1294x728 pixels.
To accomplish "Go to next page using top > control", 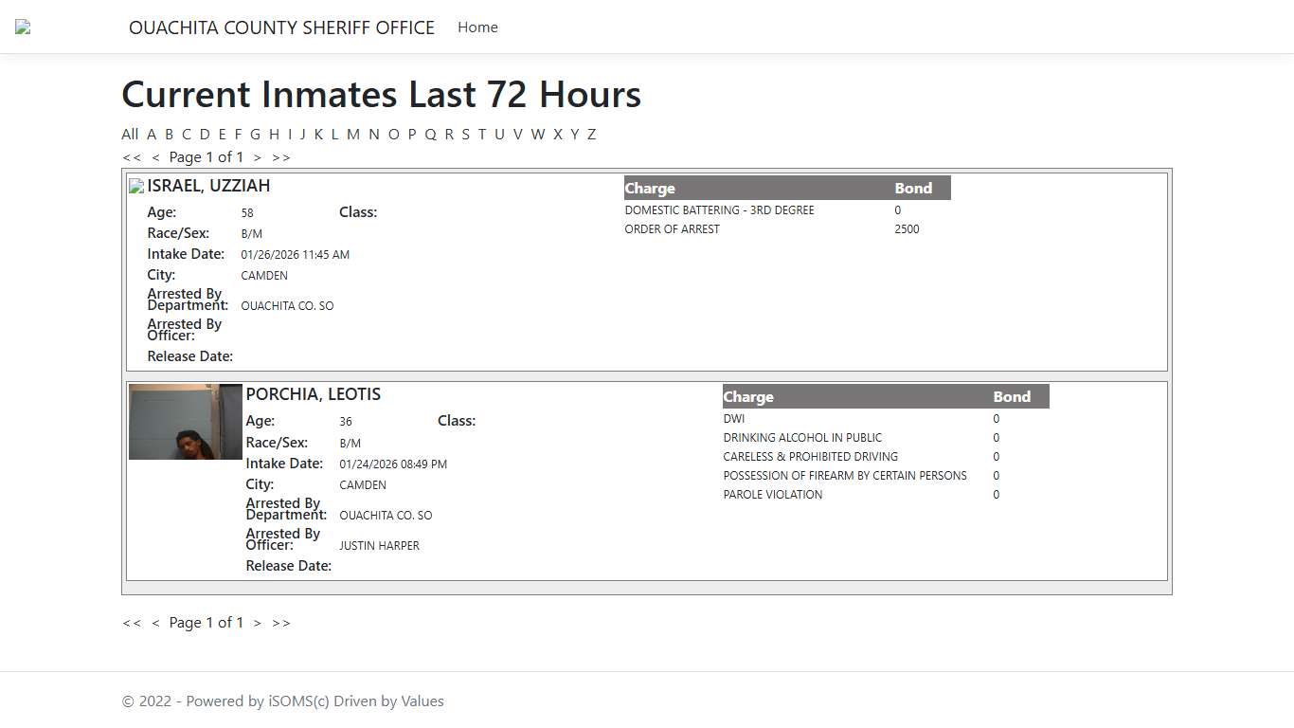I will point(257,157).
